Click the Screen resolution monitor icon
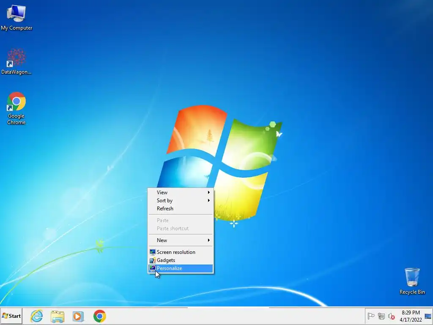433x325 pixels. coord(152,252)
